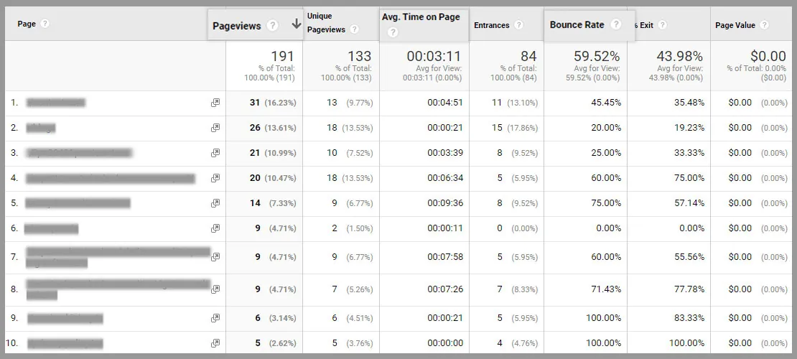The image size is (797, 359).
Task: Click the help icon beside Unique Pageviews
Action: tap(354, 29)
